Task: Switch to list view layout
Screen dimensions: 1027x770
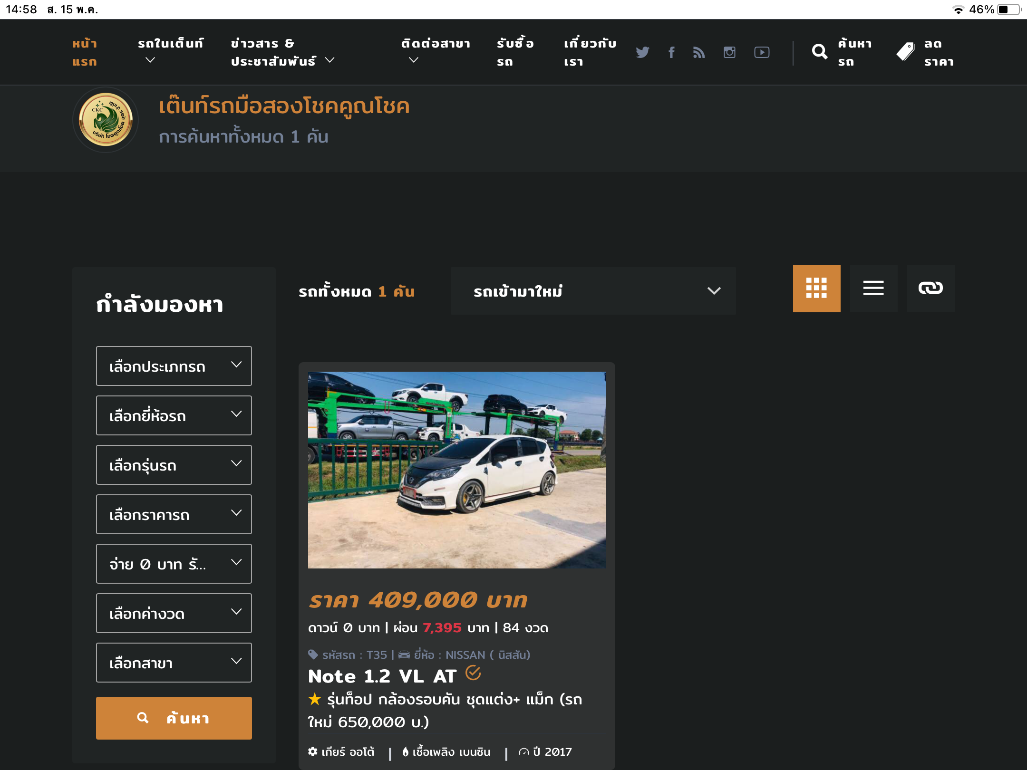Action: (x=873, y=288)
